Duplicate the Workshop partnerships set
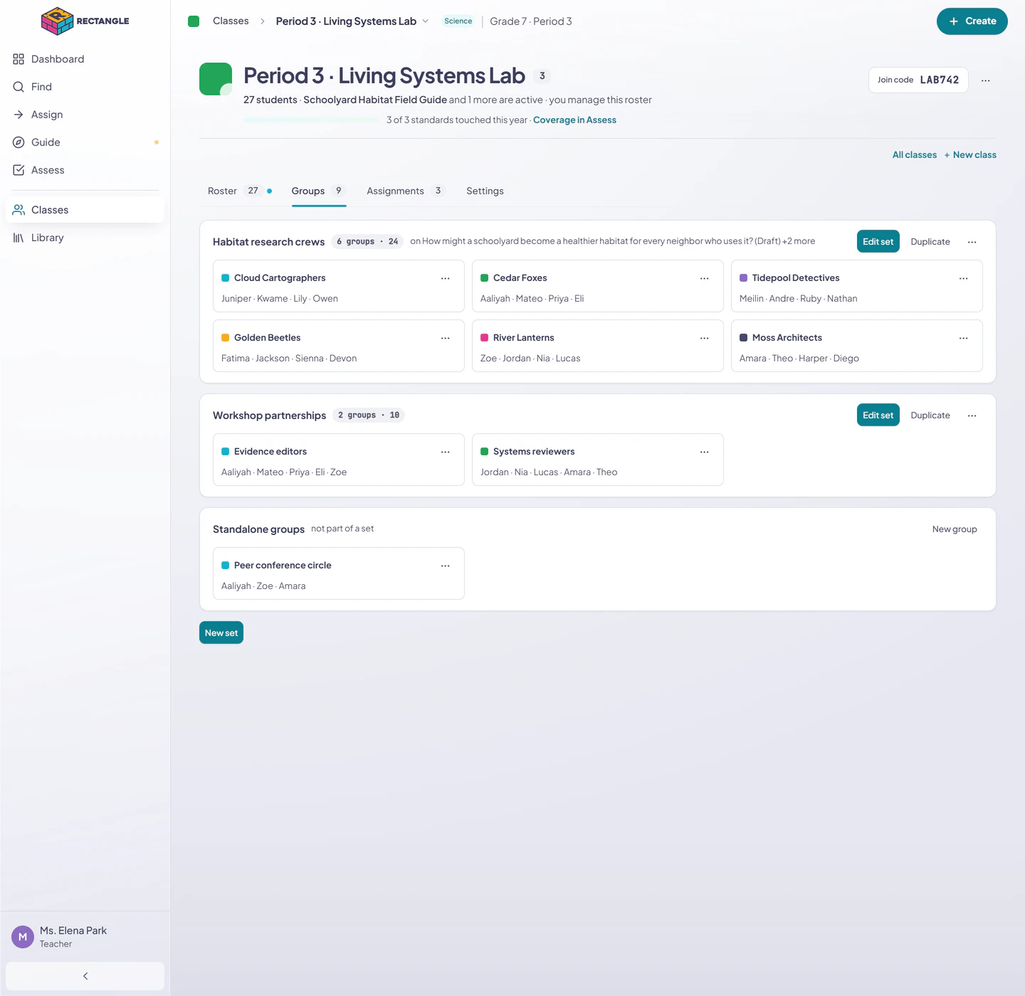 [930, 415]
